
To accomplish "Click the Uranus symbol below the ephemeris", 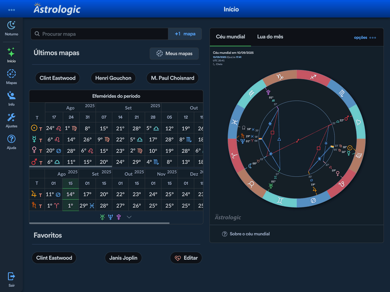I will (x=102, y=217).
